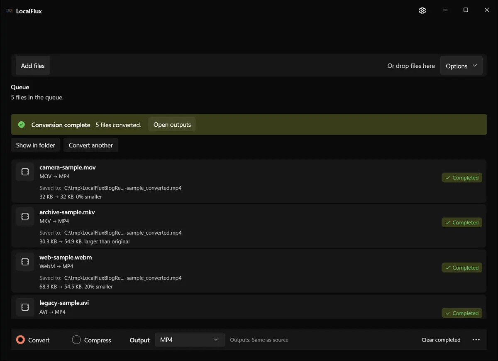The image size is (498, 361).
Task: Select the Compress radio button
Action: pos(76,340)
